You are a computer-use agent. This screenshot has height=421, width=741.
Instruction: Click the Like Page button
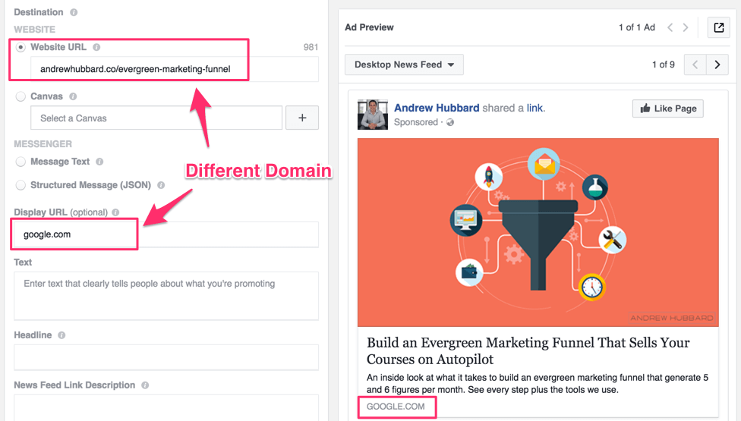click(x=667, y=108)
